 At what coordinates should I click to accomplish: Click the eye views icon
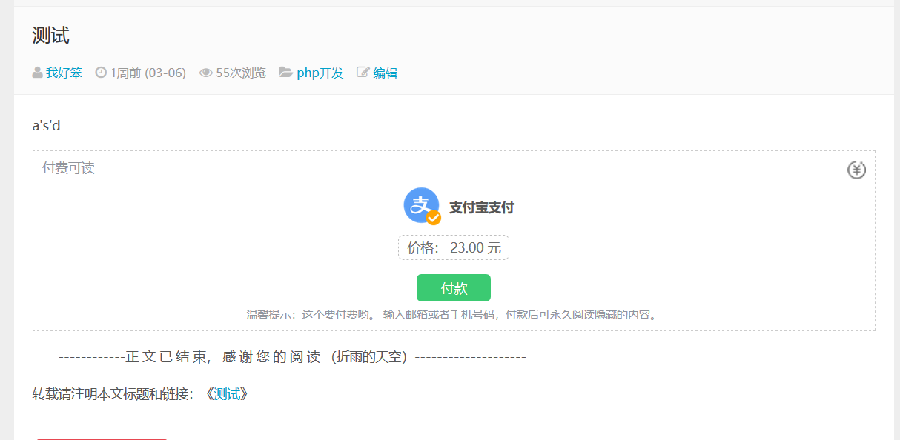coord(205,73)
